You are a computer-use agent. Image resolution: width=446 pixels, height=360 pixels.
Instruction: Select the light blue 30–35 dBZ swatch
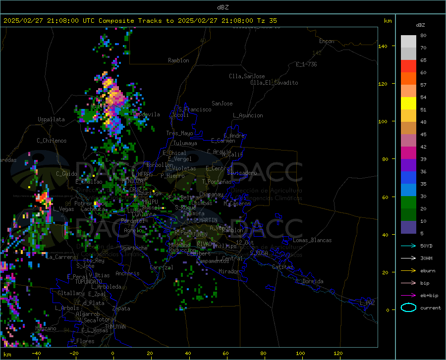pyautogui.click(x=408, y=190)
